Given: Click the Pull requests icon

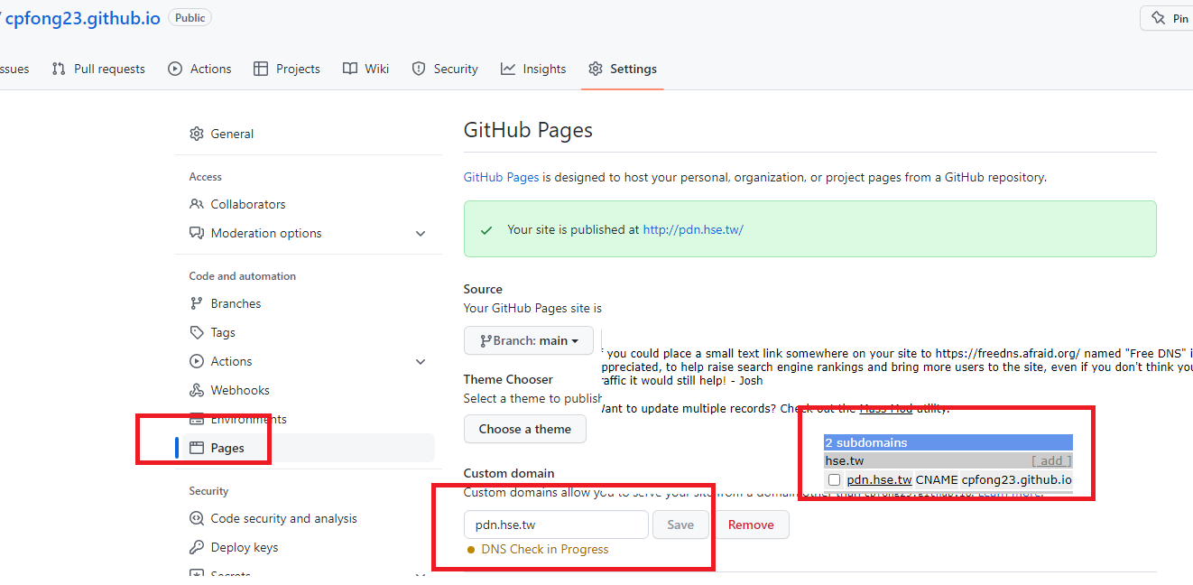Looking at the screenshot, I should tap(59, 69).
